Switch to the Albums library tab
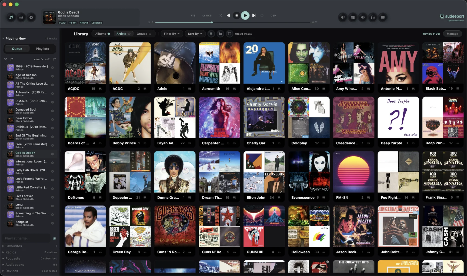 pos(103,34)
